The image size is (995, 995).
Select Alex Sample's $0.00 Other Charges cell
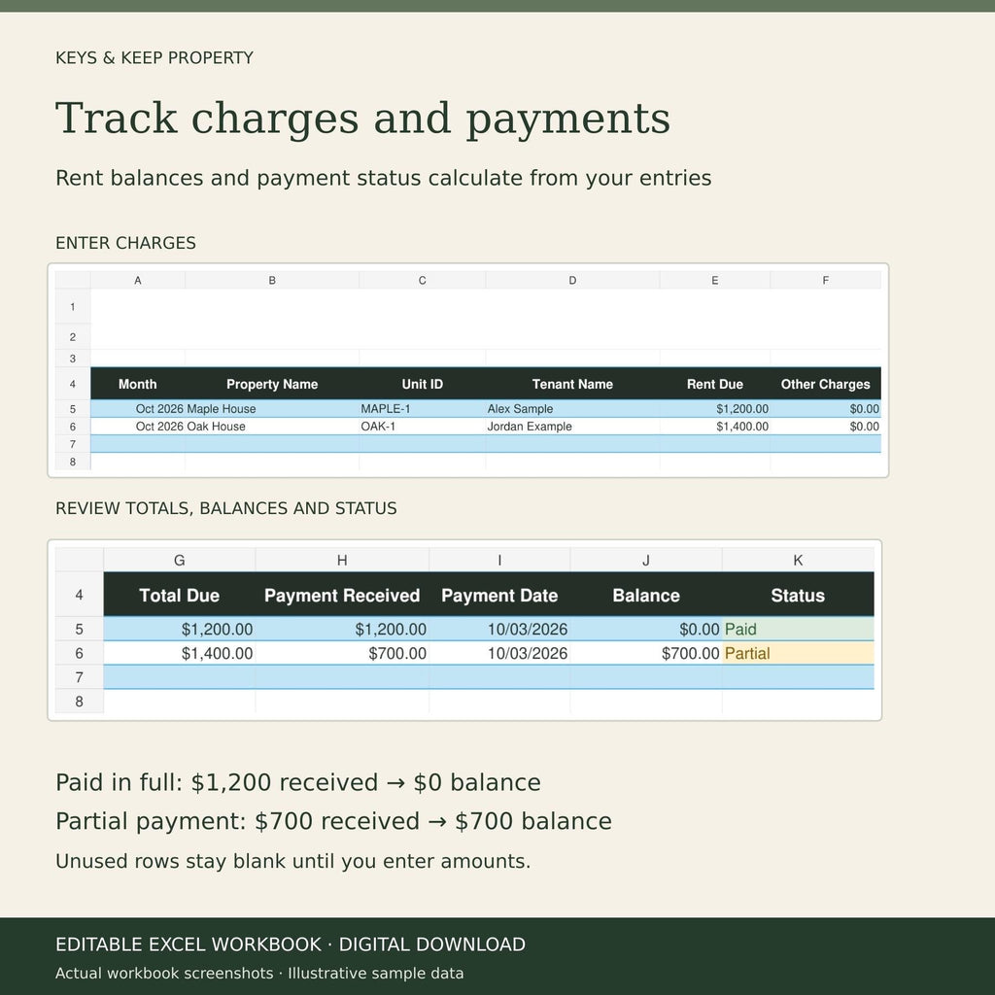[826, 409]
